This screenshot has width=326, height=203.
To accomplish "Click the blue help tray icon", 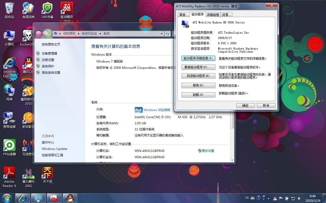I will (x=258, y=197).
